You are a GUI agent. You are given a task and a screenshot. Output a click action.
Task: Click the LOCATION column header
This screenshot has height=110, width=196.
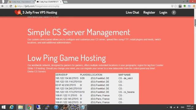click(x=96, y=75)
